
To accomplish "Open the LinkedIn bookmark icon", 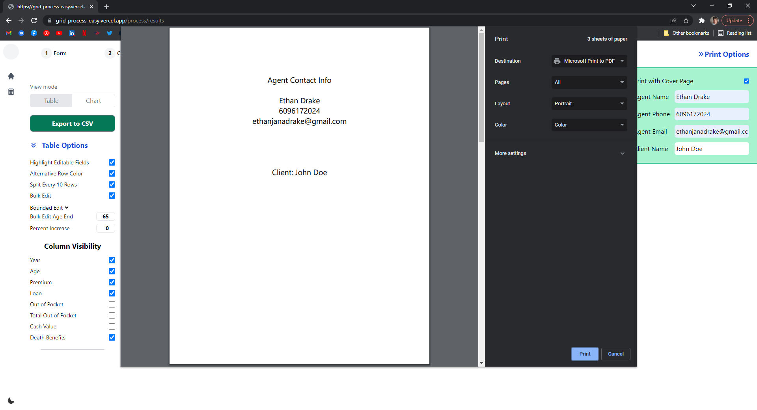I will pos(72,33).
